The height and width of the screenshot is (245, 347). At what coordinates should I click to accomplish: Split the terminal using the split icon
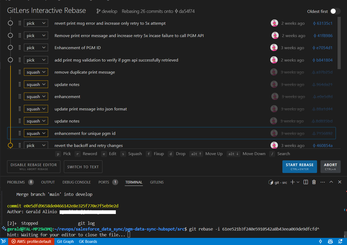[305, 182]
